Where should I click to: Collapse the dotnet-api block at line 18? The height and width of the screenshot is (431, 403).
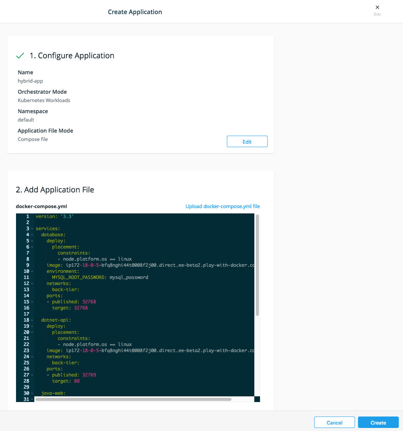point(32,320)
